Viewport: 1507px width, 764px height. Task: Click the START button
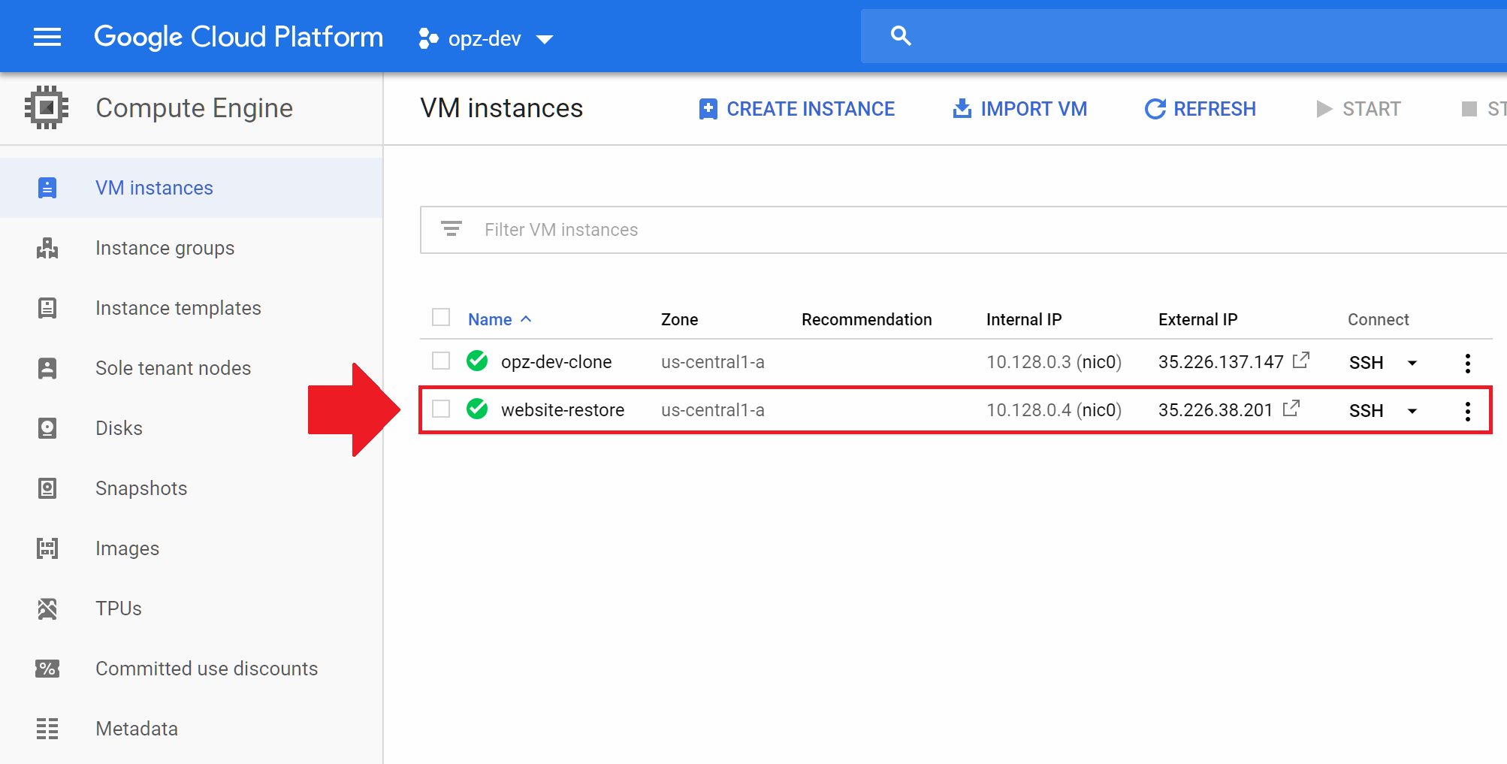click(1358, 109)
